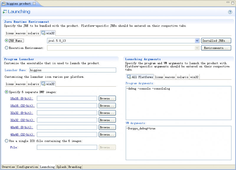Click the 48x48 (32-bit) path field

[67, 135]
